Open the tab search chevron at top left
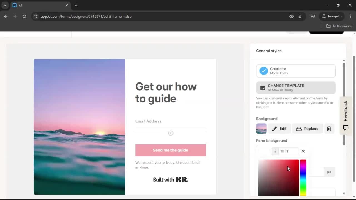This screenshot has width=356, height=200. click(4, 5)
